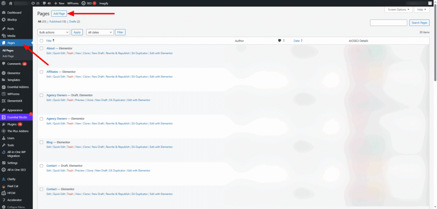Open All in One SEO menu
Screen dimensions: 437x209
click(17, 170)
